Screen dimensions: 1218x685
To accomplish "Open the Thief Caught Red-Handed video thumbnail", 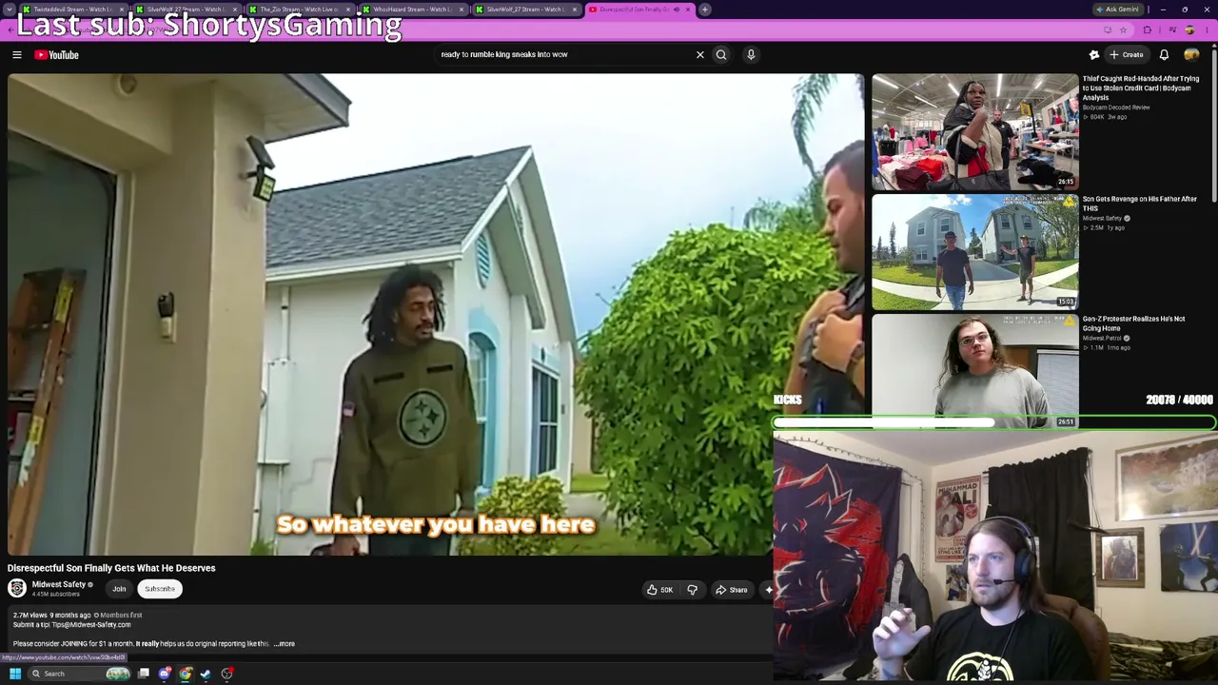I will (x=975, y=132).
